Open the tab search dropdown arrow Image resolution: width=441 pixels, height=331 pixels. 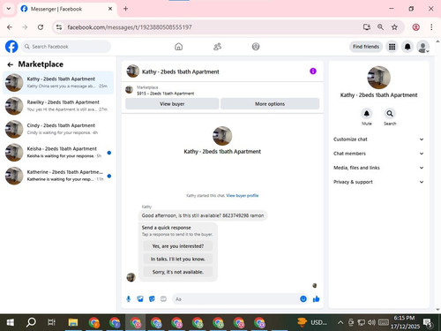(x=9, y=9)
